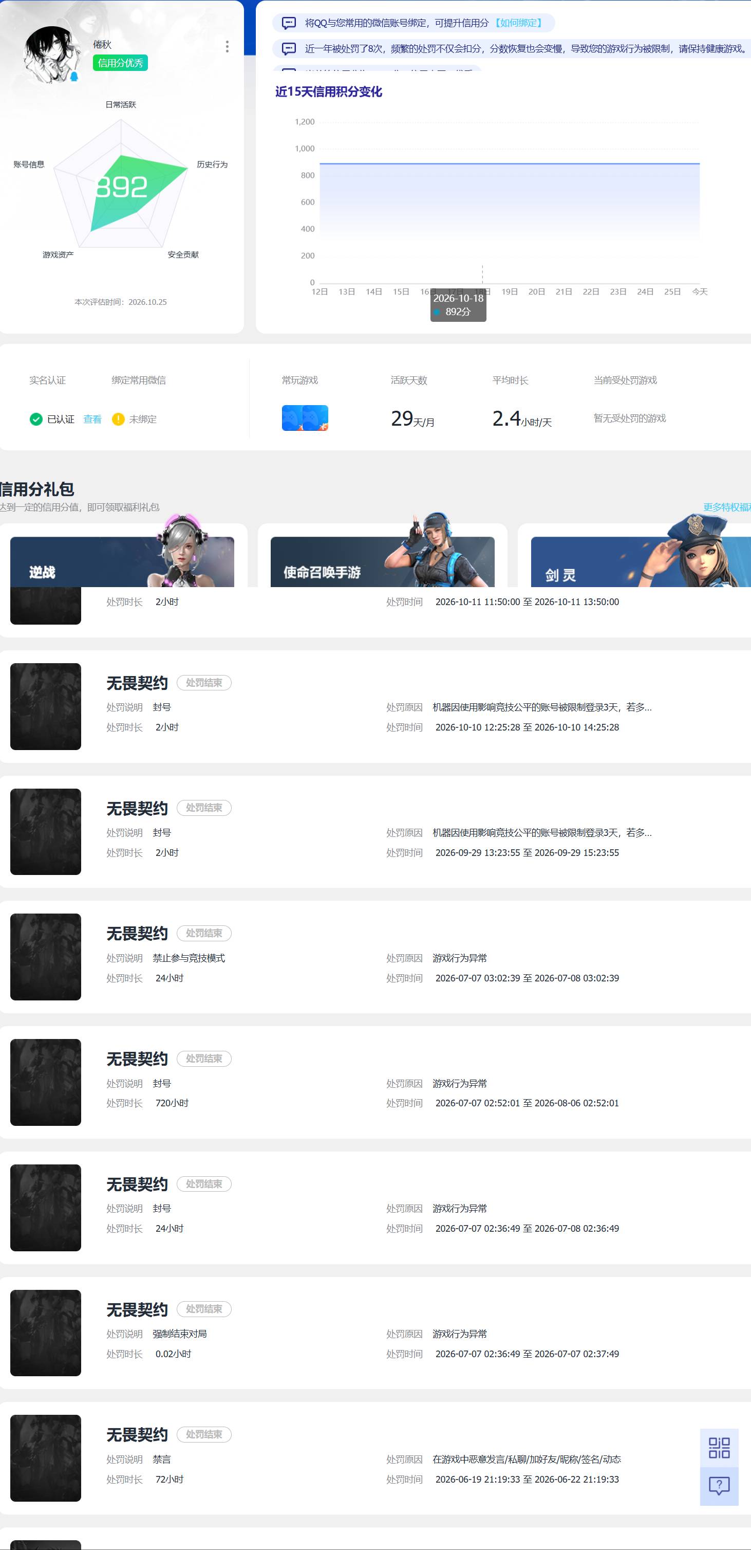Click the 历史行为 radar label
751x1550 pixels.
[212, 165]
